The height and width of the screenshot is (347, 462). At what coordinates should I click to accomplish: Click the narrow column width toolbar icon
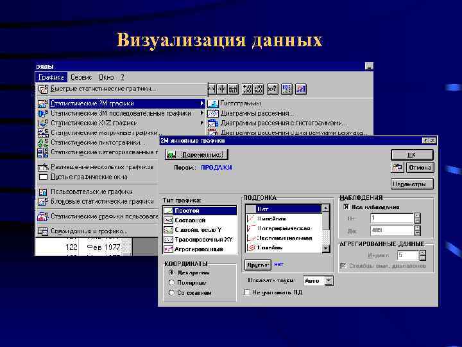pos(222,89)
